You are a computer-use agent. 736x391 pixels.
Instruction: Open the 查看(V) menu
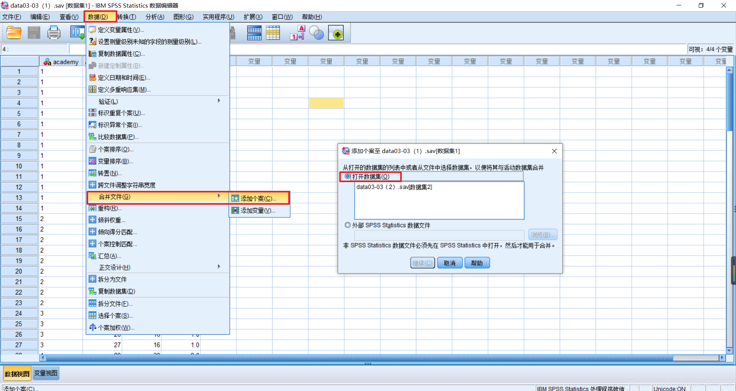tap(69, 17)
